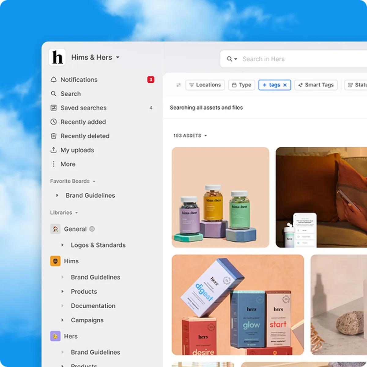Click the My uploads upload icon
367x367 pixels.
(54, 150)
